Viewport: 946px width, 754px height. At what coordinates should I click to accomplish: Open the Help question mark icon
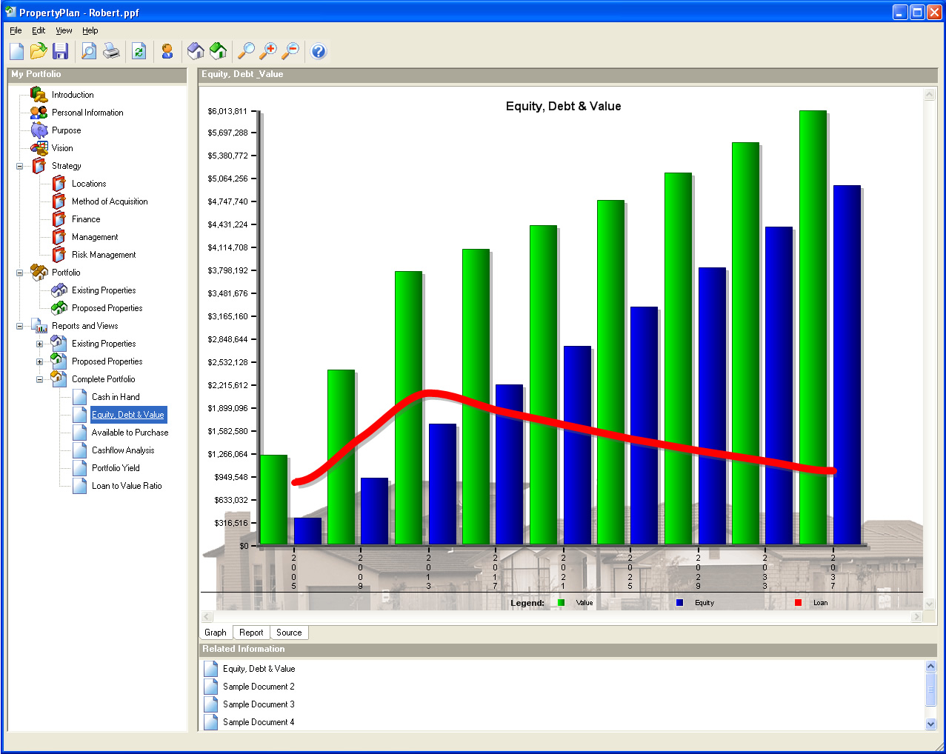319,51
